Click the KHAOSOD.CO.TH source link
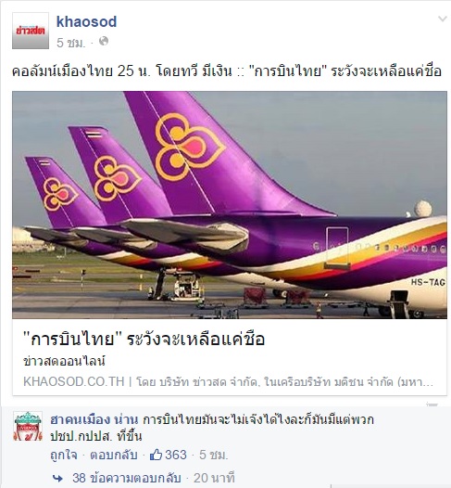The width and height of the screenshot is (451, 488). 73,381
